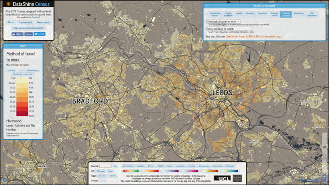
Task: Jump to the Birmingham city view
Action: pyautogui.click(x=128, y=166)
